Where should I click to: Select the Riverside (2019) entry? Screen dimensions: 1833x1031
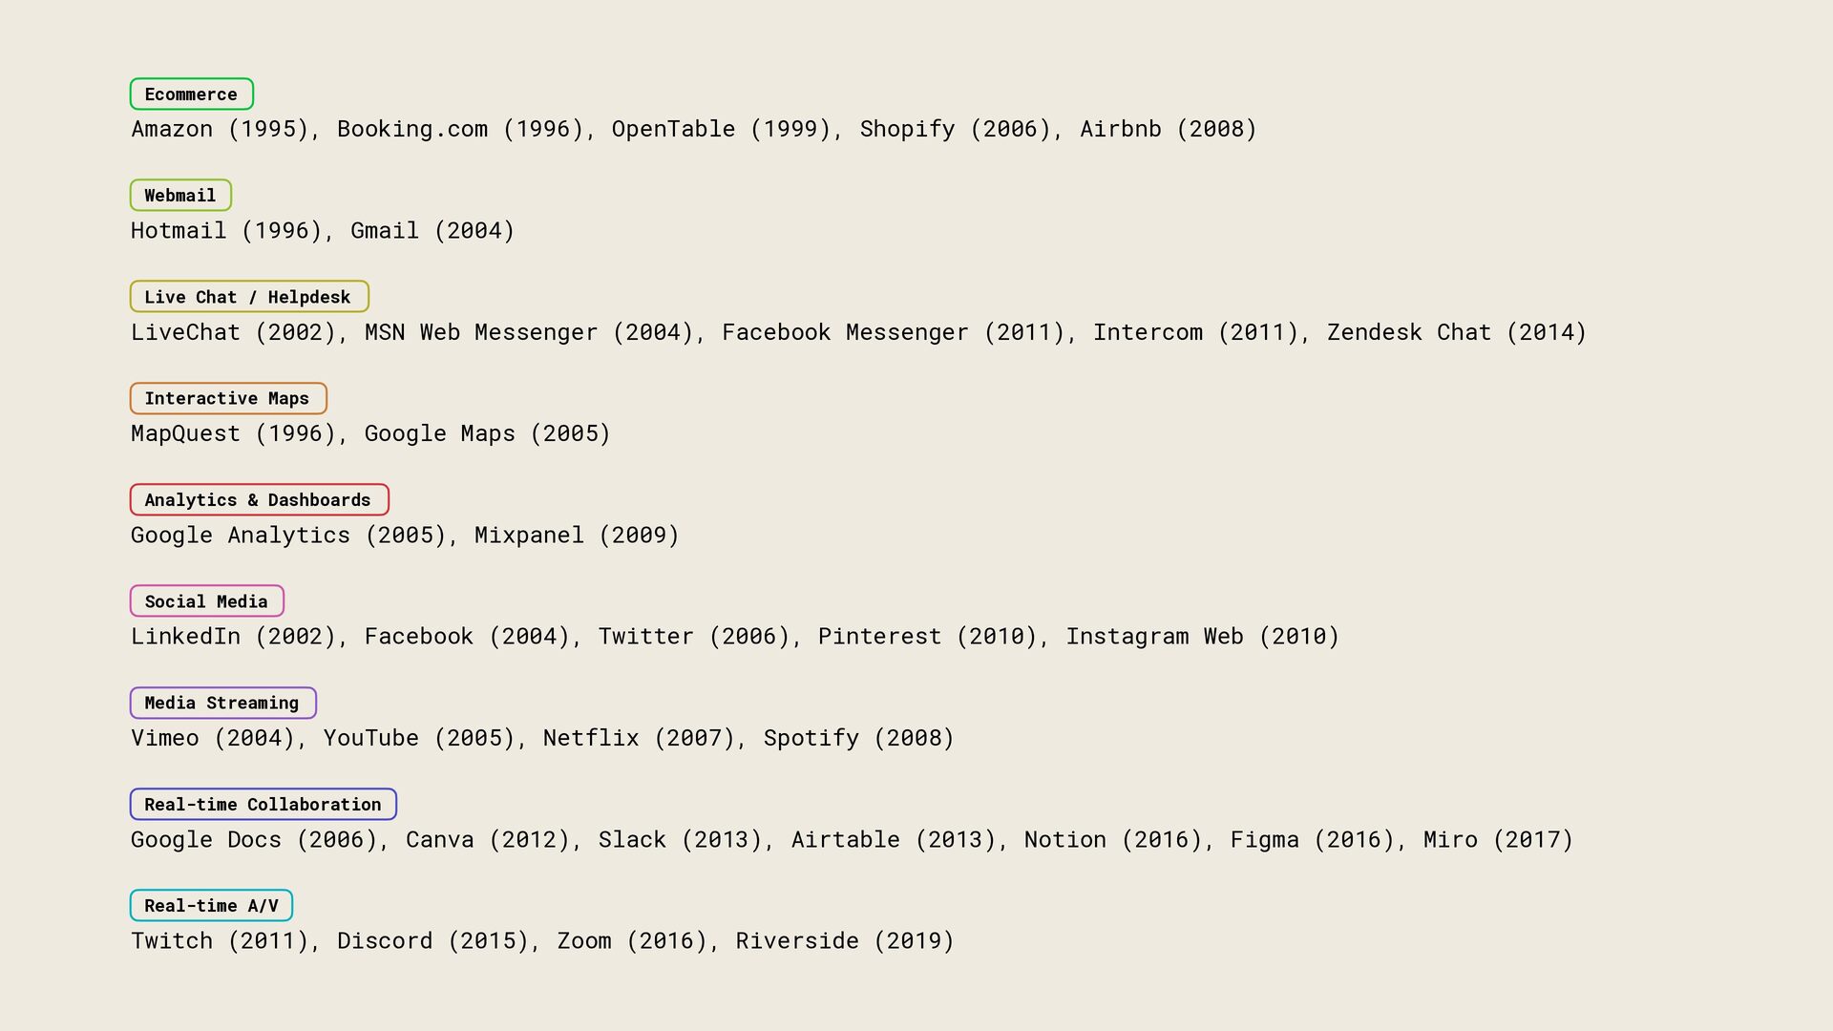845,941
